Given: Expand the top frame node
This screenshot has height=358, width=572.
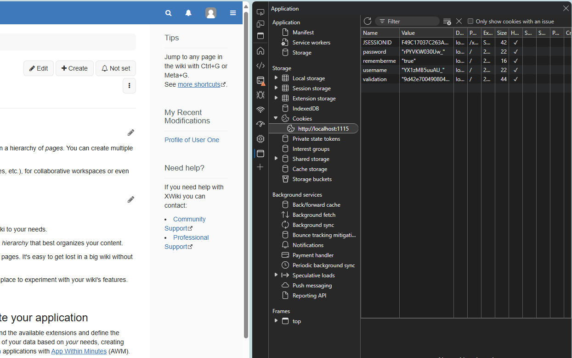Looking at the screenshot, I should click(276, 321).
